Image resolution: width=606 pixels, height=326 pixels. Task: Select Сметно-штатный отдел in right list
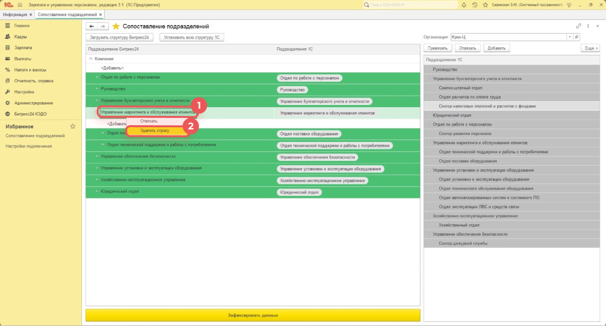point(512,88)
